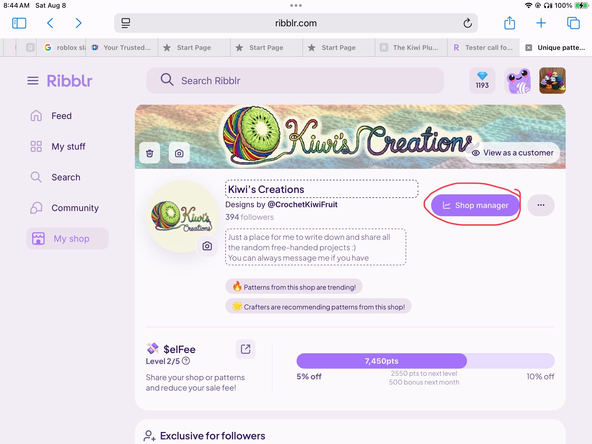Open the Shop manager
Image resolution: width=592 pixels, height=444 pixels.
point(475,205)
